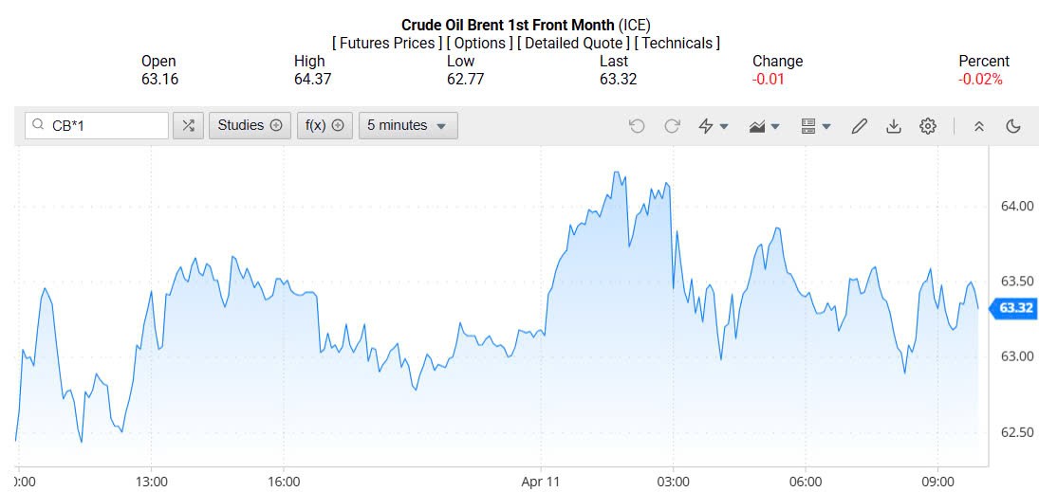This screenshot has height=492, width=1039.
Task: Click the 63.32 last price marker
Action: click(x=1014, y=307)
